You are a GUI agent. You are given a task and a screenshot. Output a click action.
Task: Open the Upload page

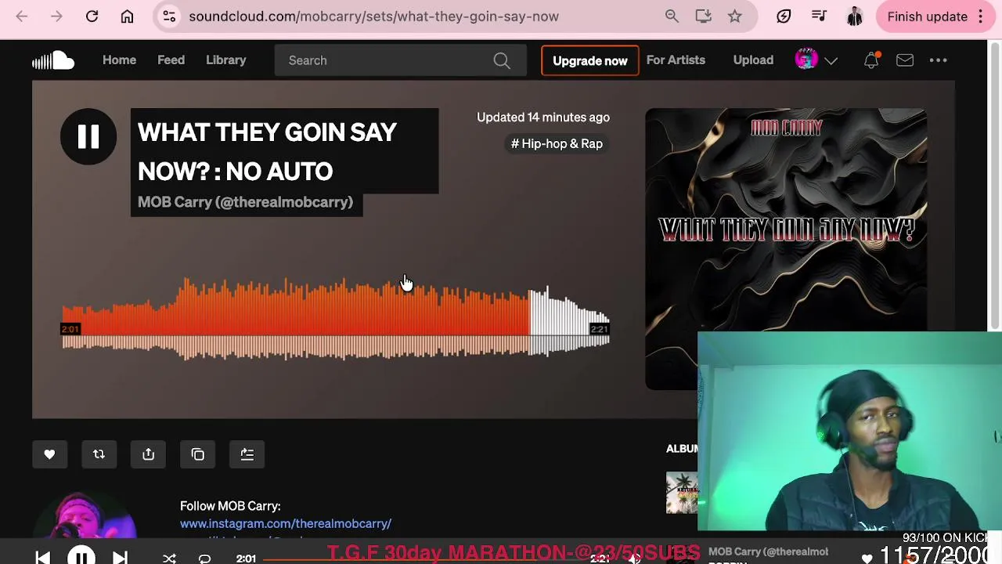(753, 60)
